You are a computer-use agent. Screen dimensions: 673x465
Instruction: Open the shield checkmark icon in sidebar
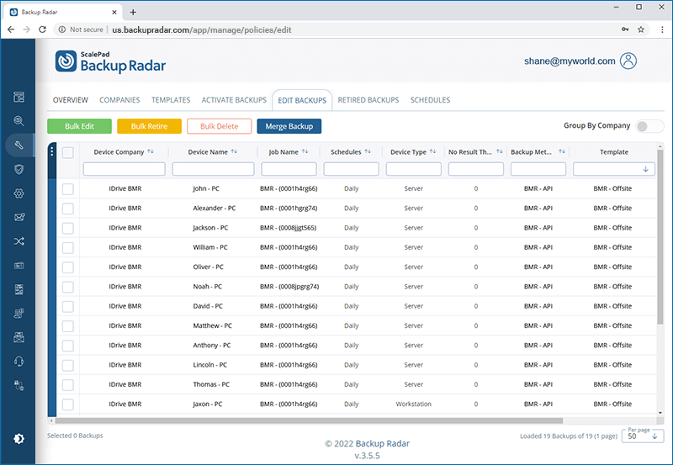pos(19,170)
